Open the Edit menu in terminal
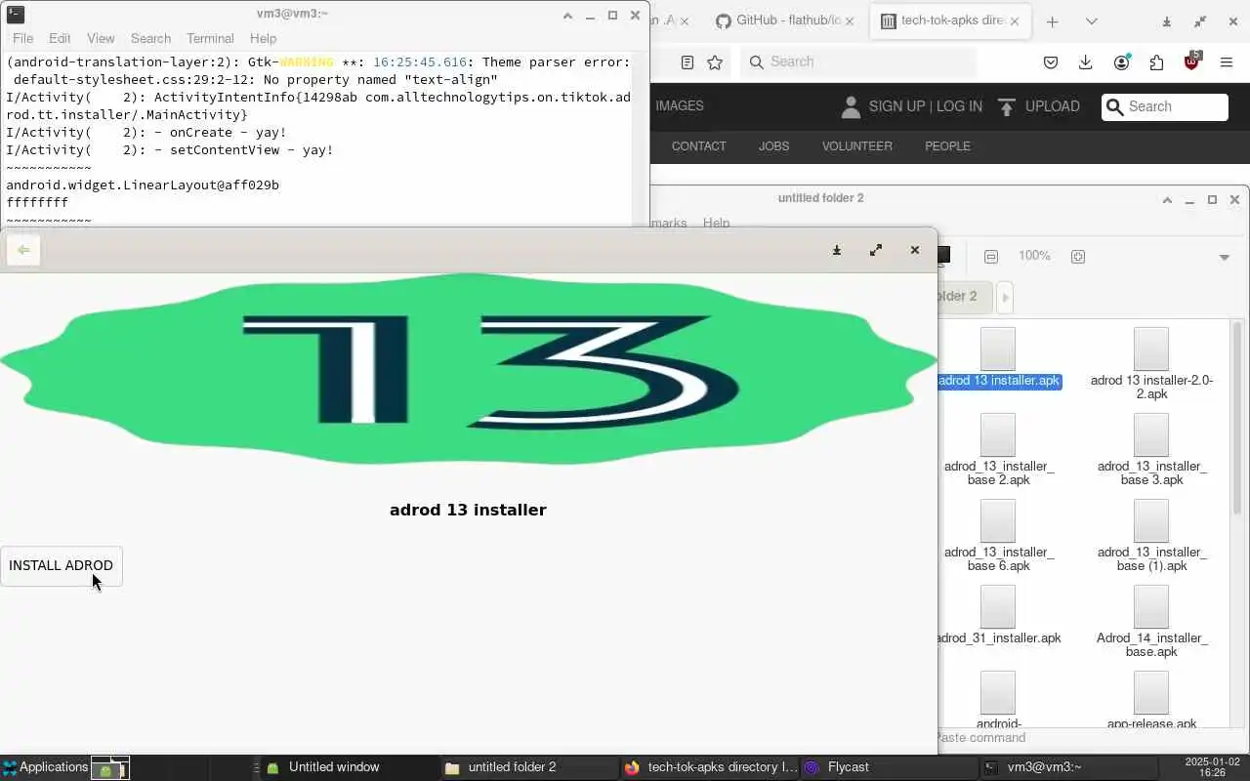This screenshot has height=781, width=1250. coord(60,38)
